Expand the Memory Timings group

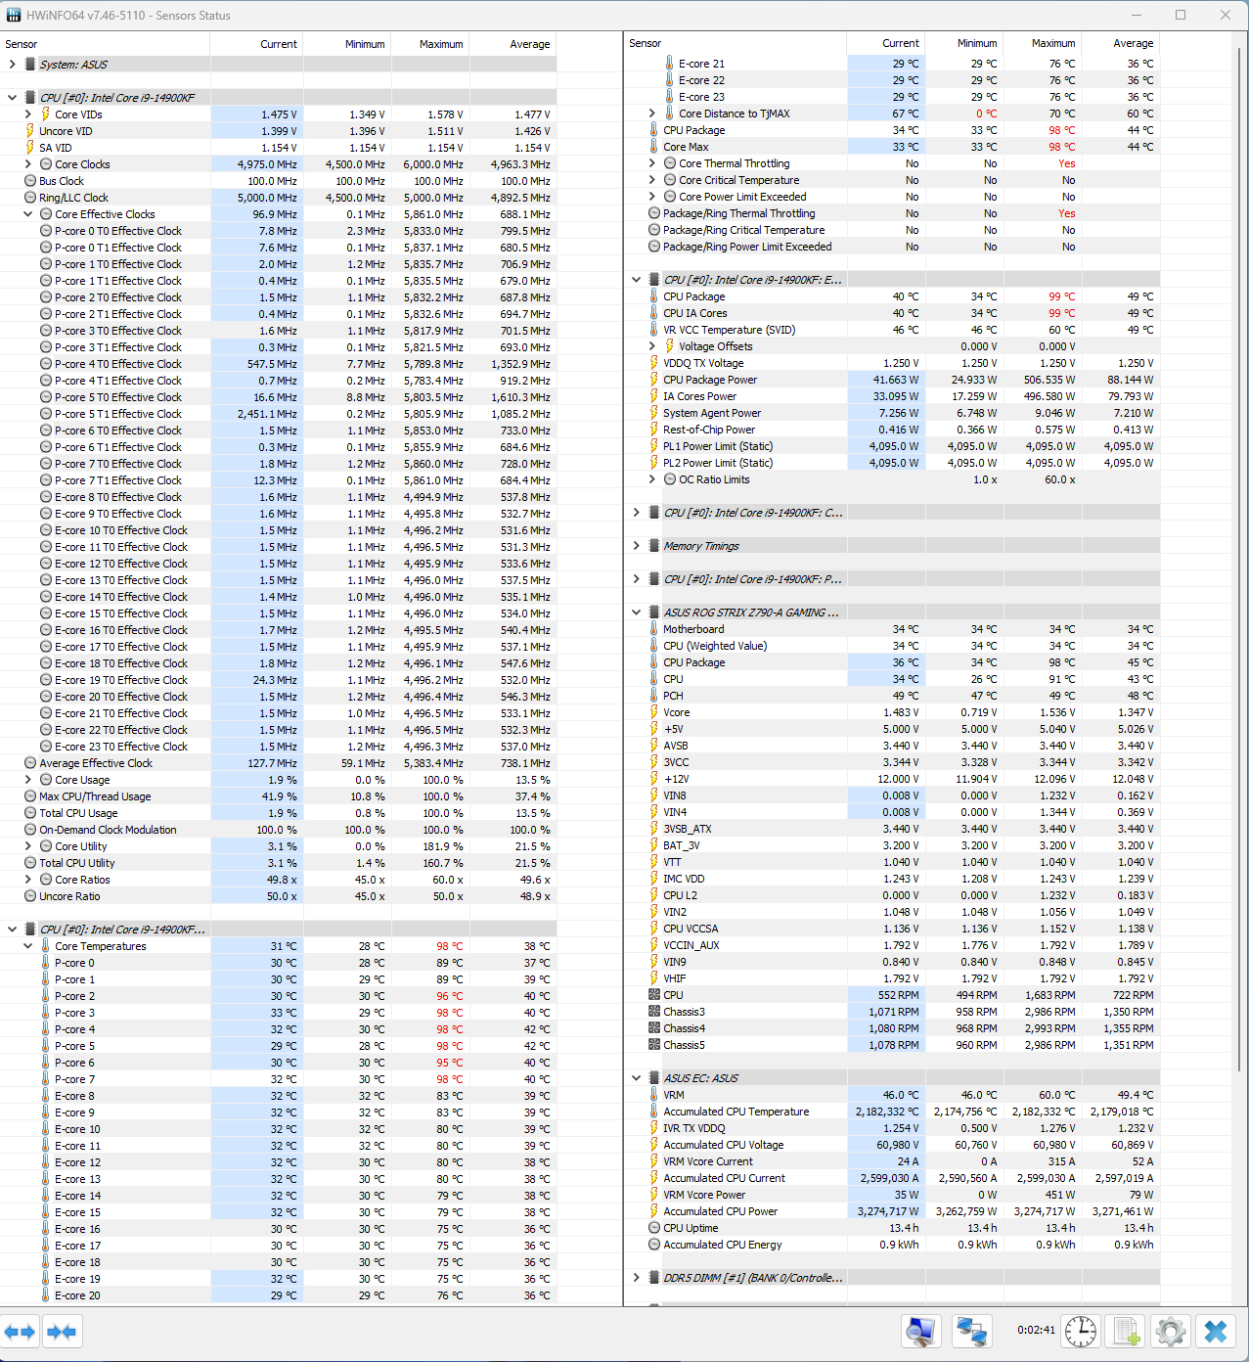(x=637, y=546)
